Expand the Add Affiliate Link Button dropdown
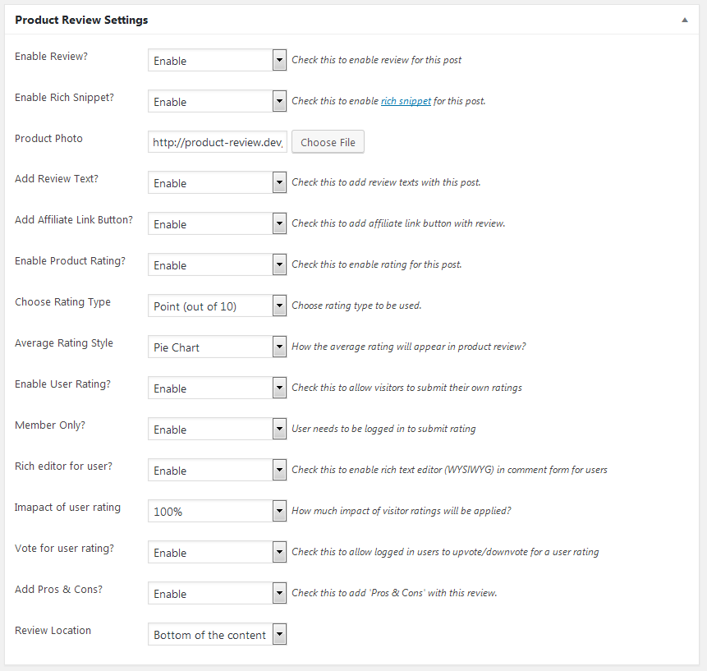Viewport: 707px width, 671px height. pos(217,224)
